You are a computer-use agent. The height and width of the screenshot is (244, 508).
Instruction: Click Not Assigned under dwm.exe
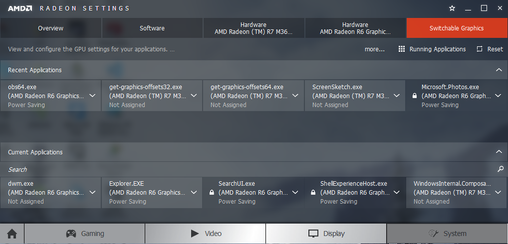coord(26,201)
